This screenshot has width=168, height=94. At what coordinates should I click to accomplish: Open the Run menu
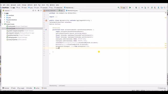coord(39,5)
